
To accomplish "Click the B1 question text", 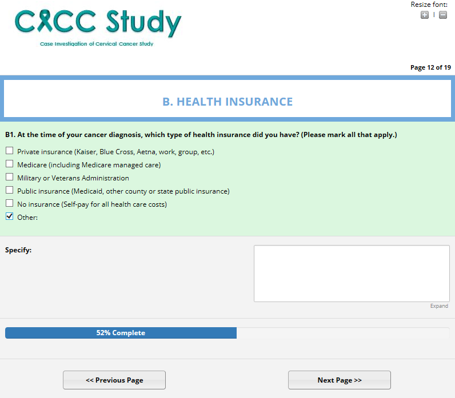I will click(201, 135).
